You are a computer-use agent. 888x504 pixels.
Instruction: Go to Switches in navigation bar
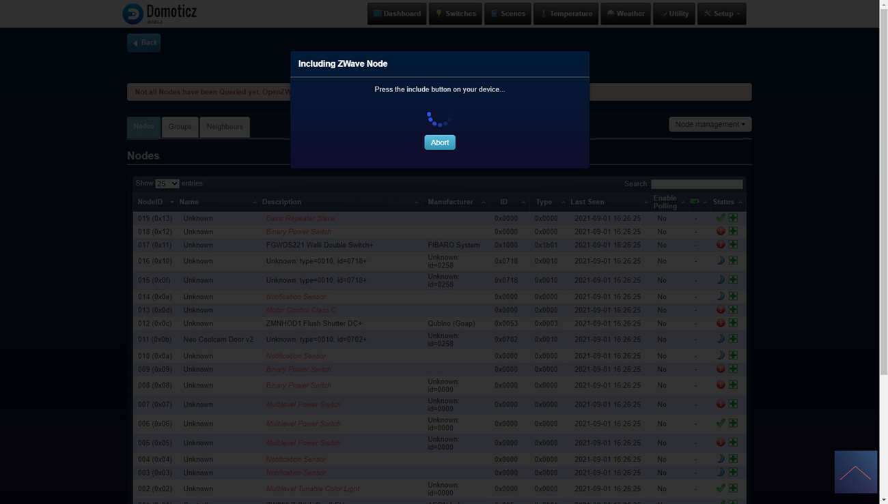455,14
